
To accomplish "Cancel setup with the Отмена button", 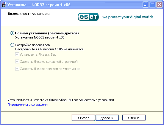I will [134, 118].
